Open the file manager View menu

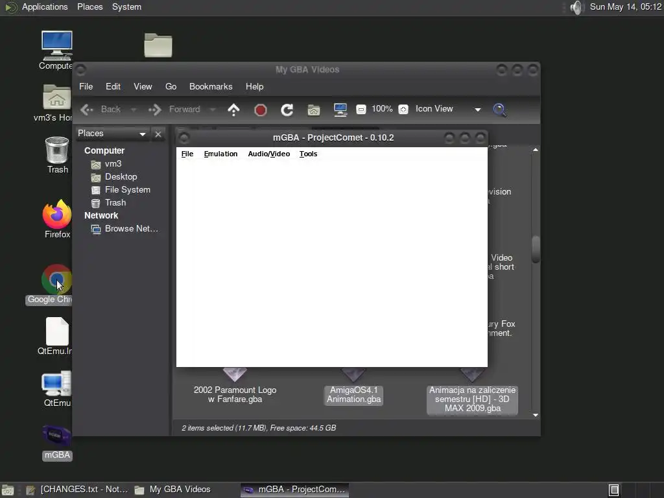[x=143, y=86]
